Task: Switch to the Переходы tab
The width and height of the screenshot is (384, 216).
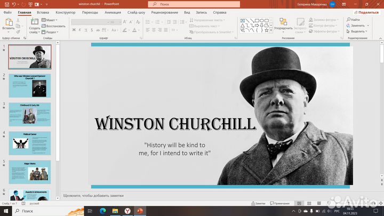Action: coord(90,12)
